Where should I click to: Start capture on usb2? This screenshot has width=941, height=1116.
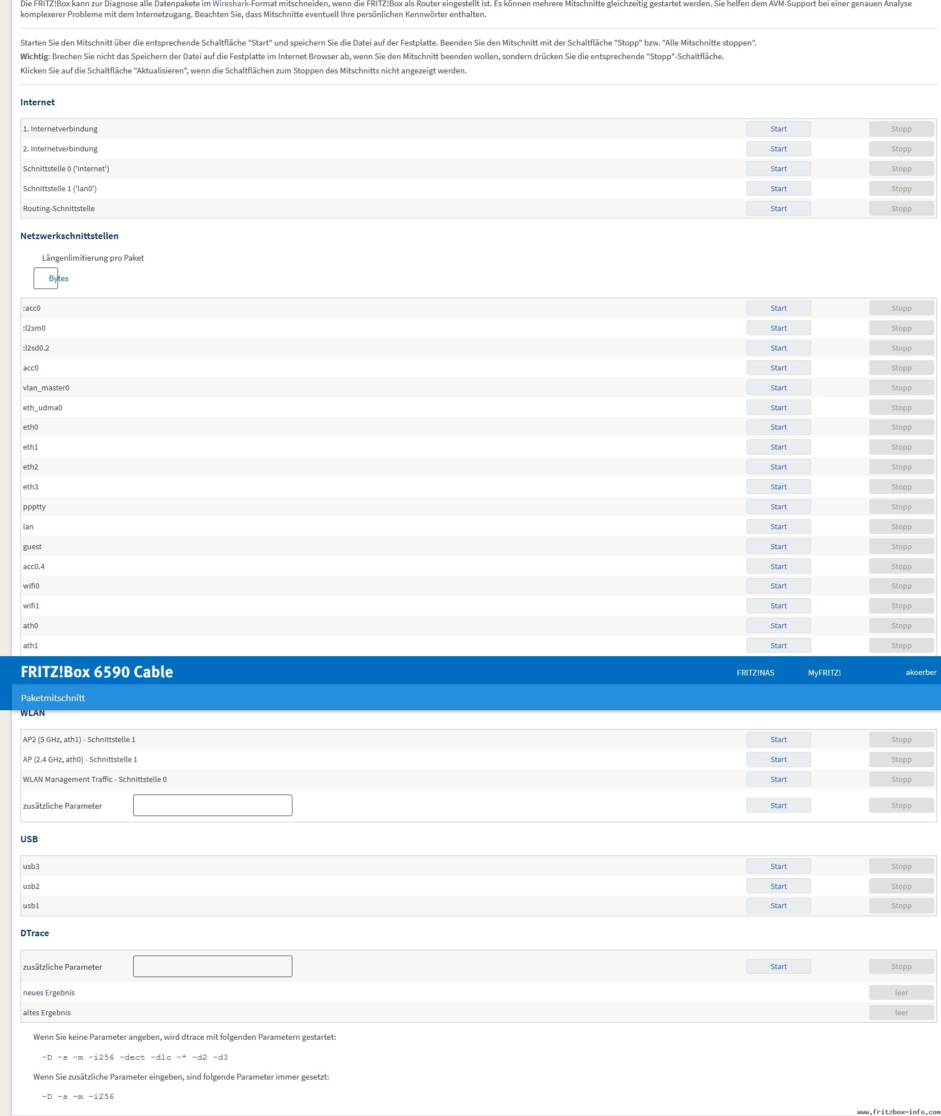(x=778, y=887)
